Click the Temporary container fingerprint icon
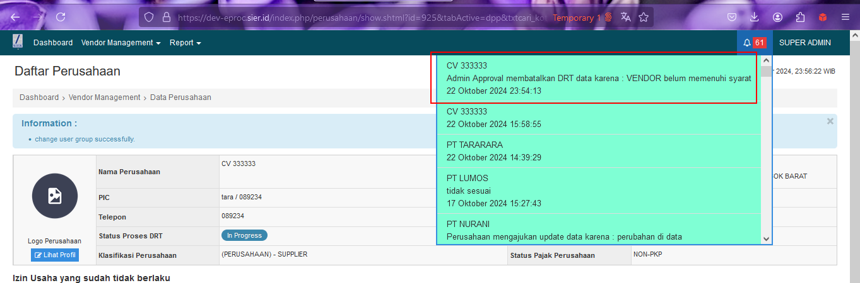The image size is (860, 283). point(608,18)
